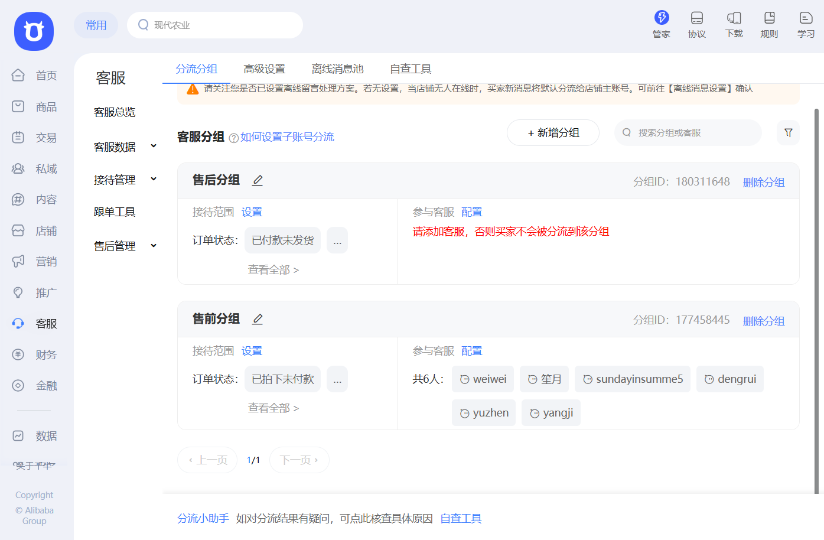Open 交易 in the left sidebar
This screenshot has width=824, height=540.
coord(34,138)
